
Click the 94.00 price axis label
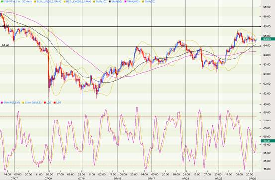point(267,55)
